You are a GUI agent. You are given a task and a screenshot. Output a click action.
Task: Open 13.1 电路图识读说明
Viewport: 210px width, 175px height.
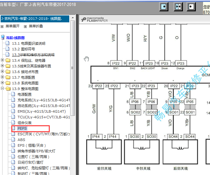(x=29, y=43)
